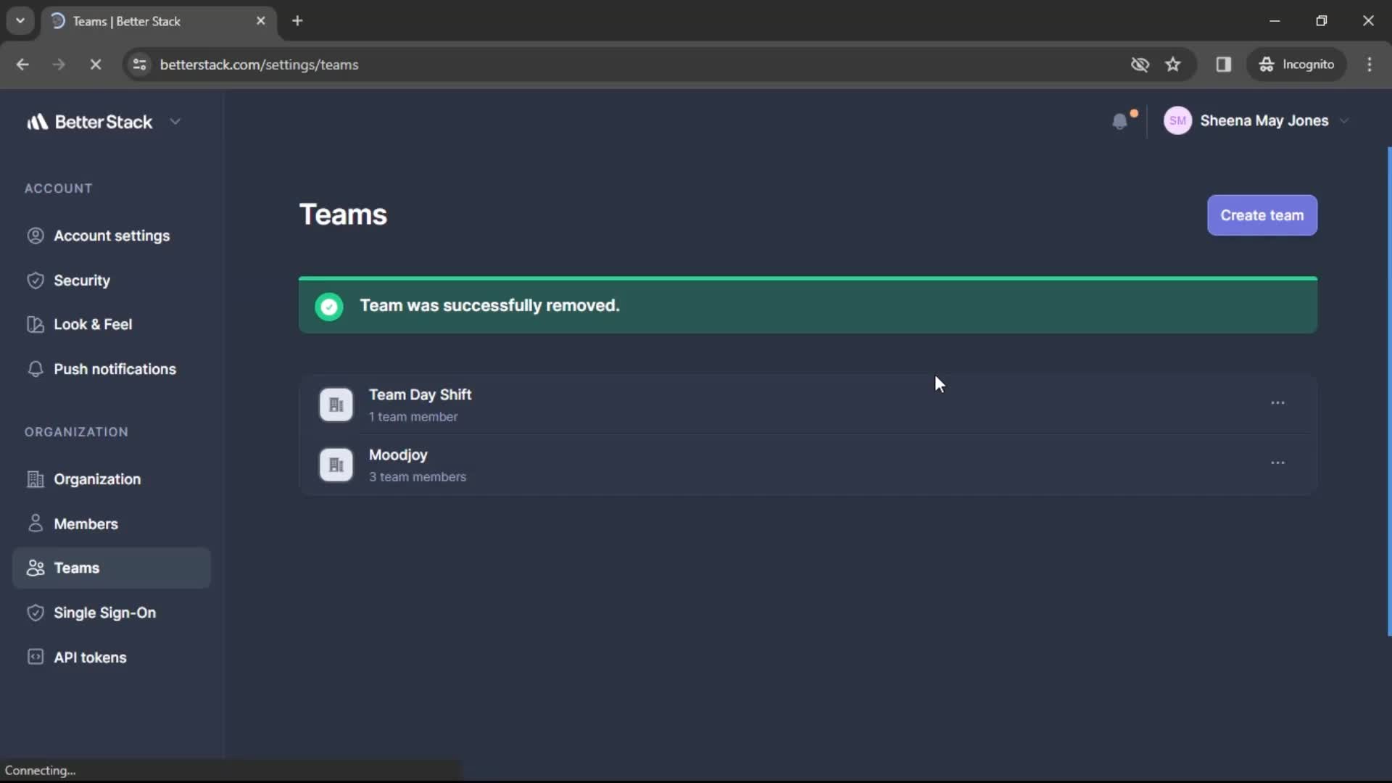Image resolution: width=1392 pixels, height=783 pixels.
Task: Click the notifications bell icon
Action: [1120, 121]
